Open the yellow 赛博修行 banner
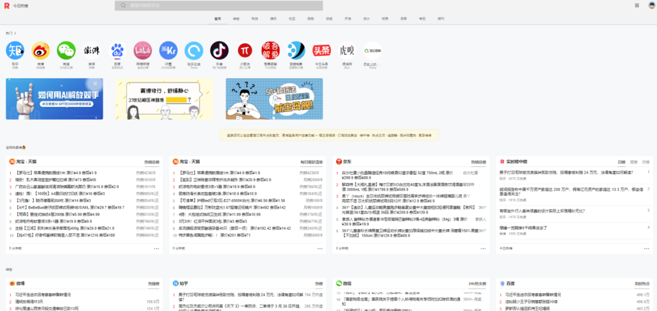 coord(164,99)
